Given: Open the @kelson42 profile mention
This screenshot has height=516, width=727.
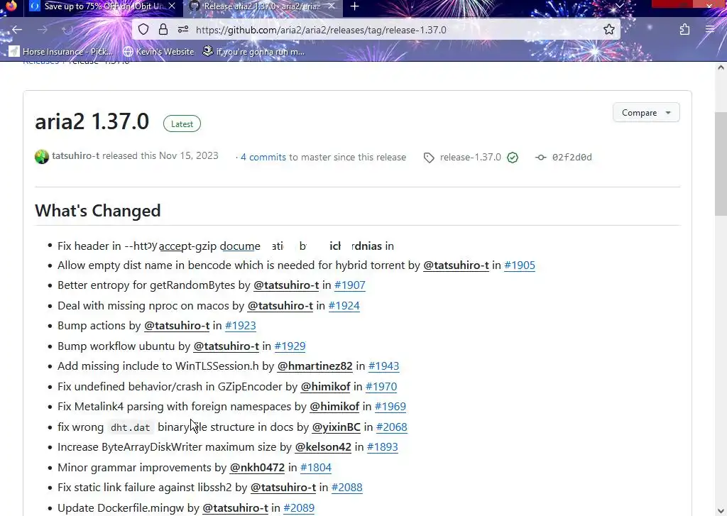Looking at the screenshot, I should tap(323, 447).
